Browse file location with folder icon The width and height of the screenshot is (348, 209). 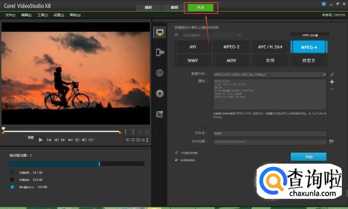coord(331,141)
